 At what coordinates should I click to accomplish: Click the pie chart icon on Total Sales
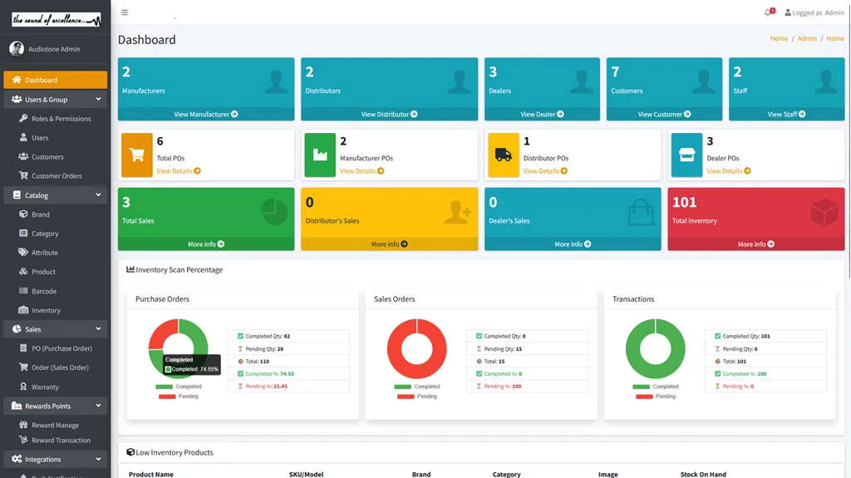[x=274, y=212]
